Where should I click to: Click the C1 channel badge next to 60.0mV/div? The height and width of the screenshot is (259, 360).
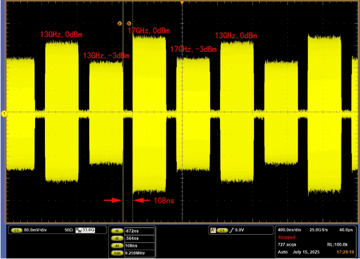(17, 230)
